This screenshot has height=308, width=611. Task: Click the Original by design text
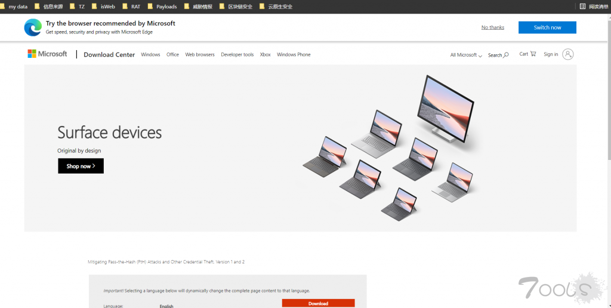[79, 150]
